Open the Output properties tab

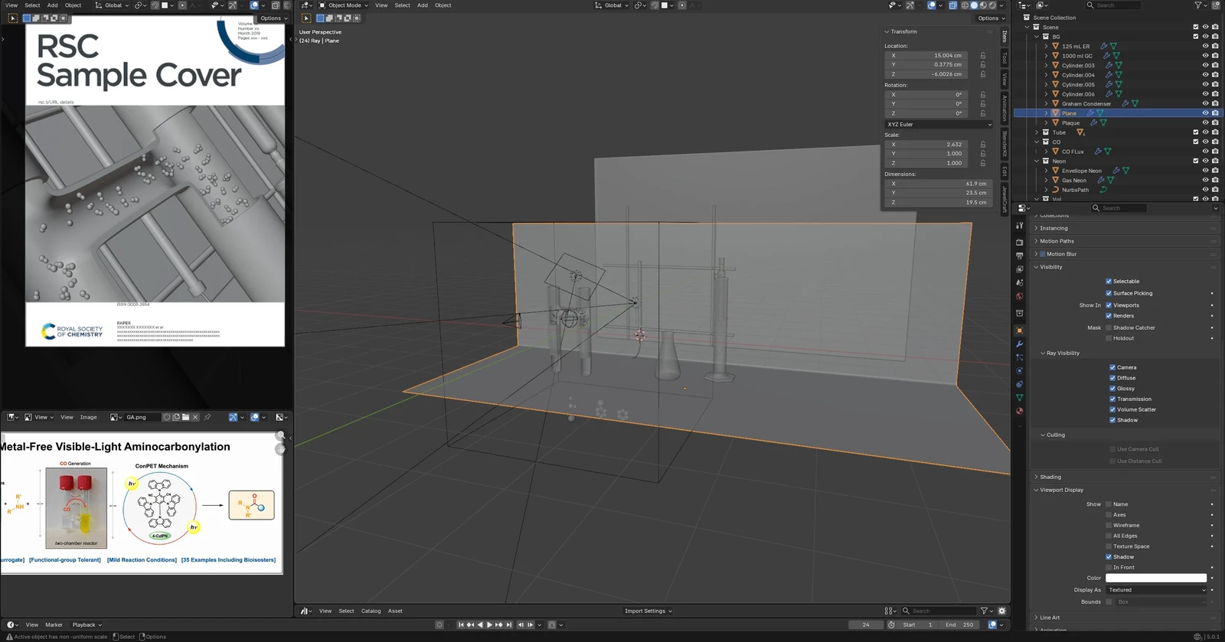(x=1019, y=256)
